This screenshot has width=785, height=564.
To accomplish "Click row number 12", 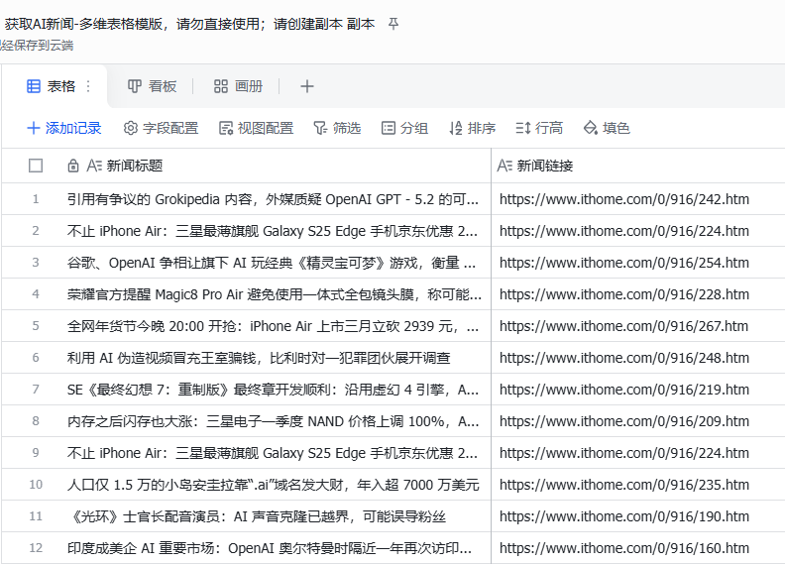I will 36,548.
